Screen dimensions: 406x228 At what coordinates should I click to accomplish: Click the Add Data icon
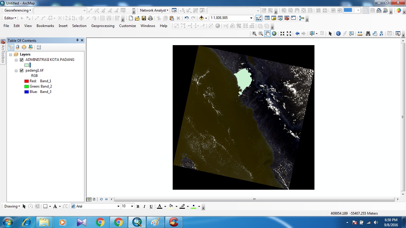pos(202,18)
